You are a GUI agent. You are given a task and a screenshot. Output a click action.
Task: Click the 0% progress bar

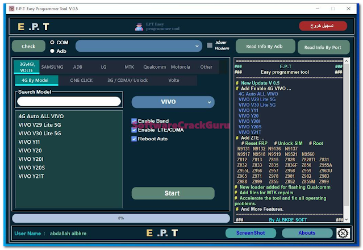coord(121,218)
